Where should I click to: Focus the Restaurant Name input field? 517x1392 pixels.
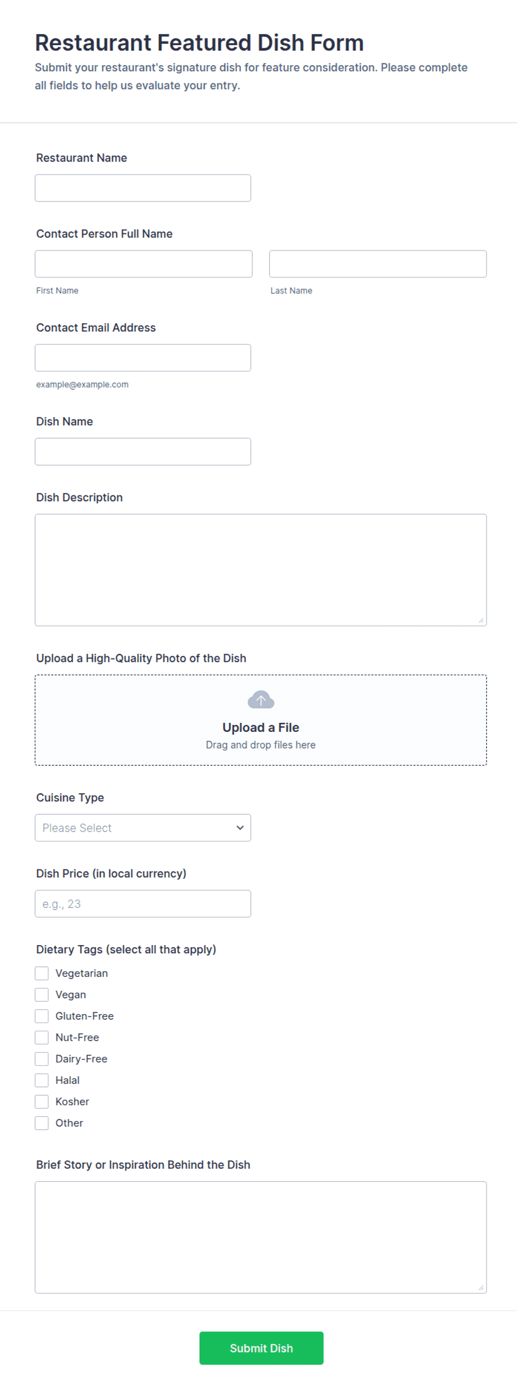[143, 188]
